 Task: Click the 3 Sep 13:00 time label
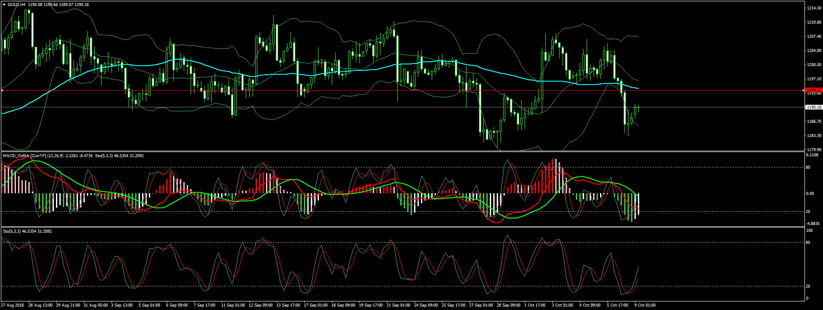(122, 305)
